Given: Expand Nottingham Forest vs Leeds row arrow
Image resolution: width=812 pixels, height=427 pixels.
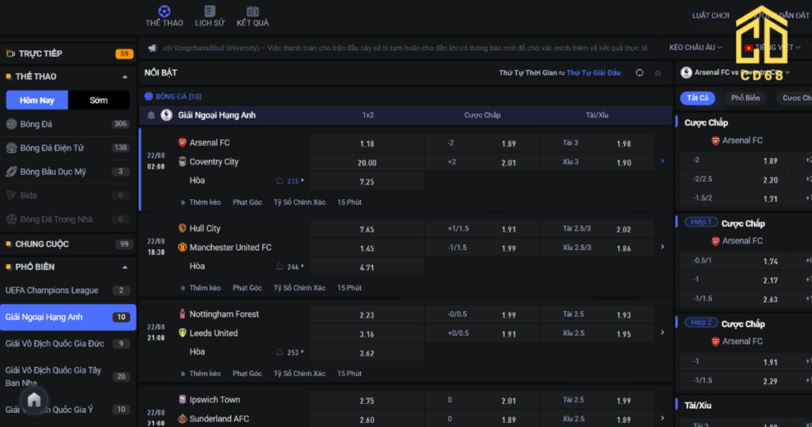Looking at the screenshot, I should point(662,333).
